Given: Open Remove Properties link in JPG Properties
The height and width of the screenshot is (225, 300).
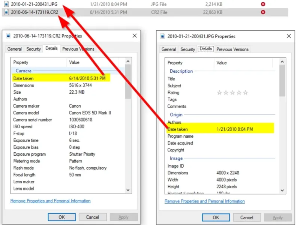Looking at the screenshot, I should [x=205, y=201].
